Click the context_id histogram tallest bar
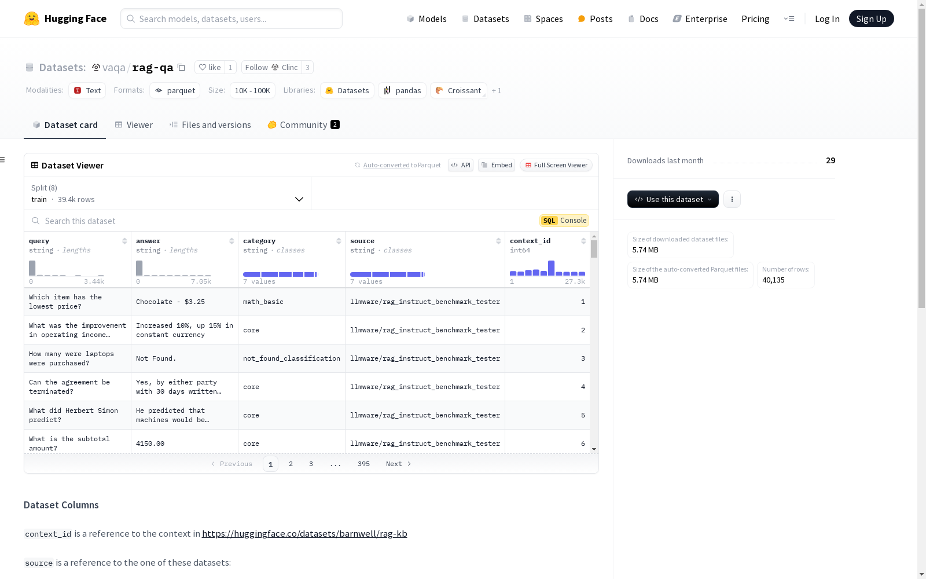Image resolution: width=926 pixels, height=579 pixels. (x=552, y=268)
